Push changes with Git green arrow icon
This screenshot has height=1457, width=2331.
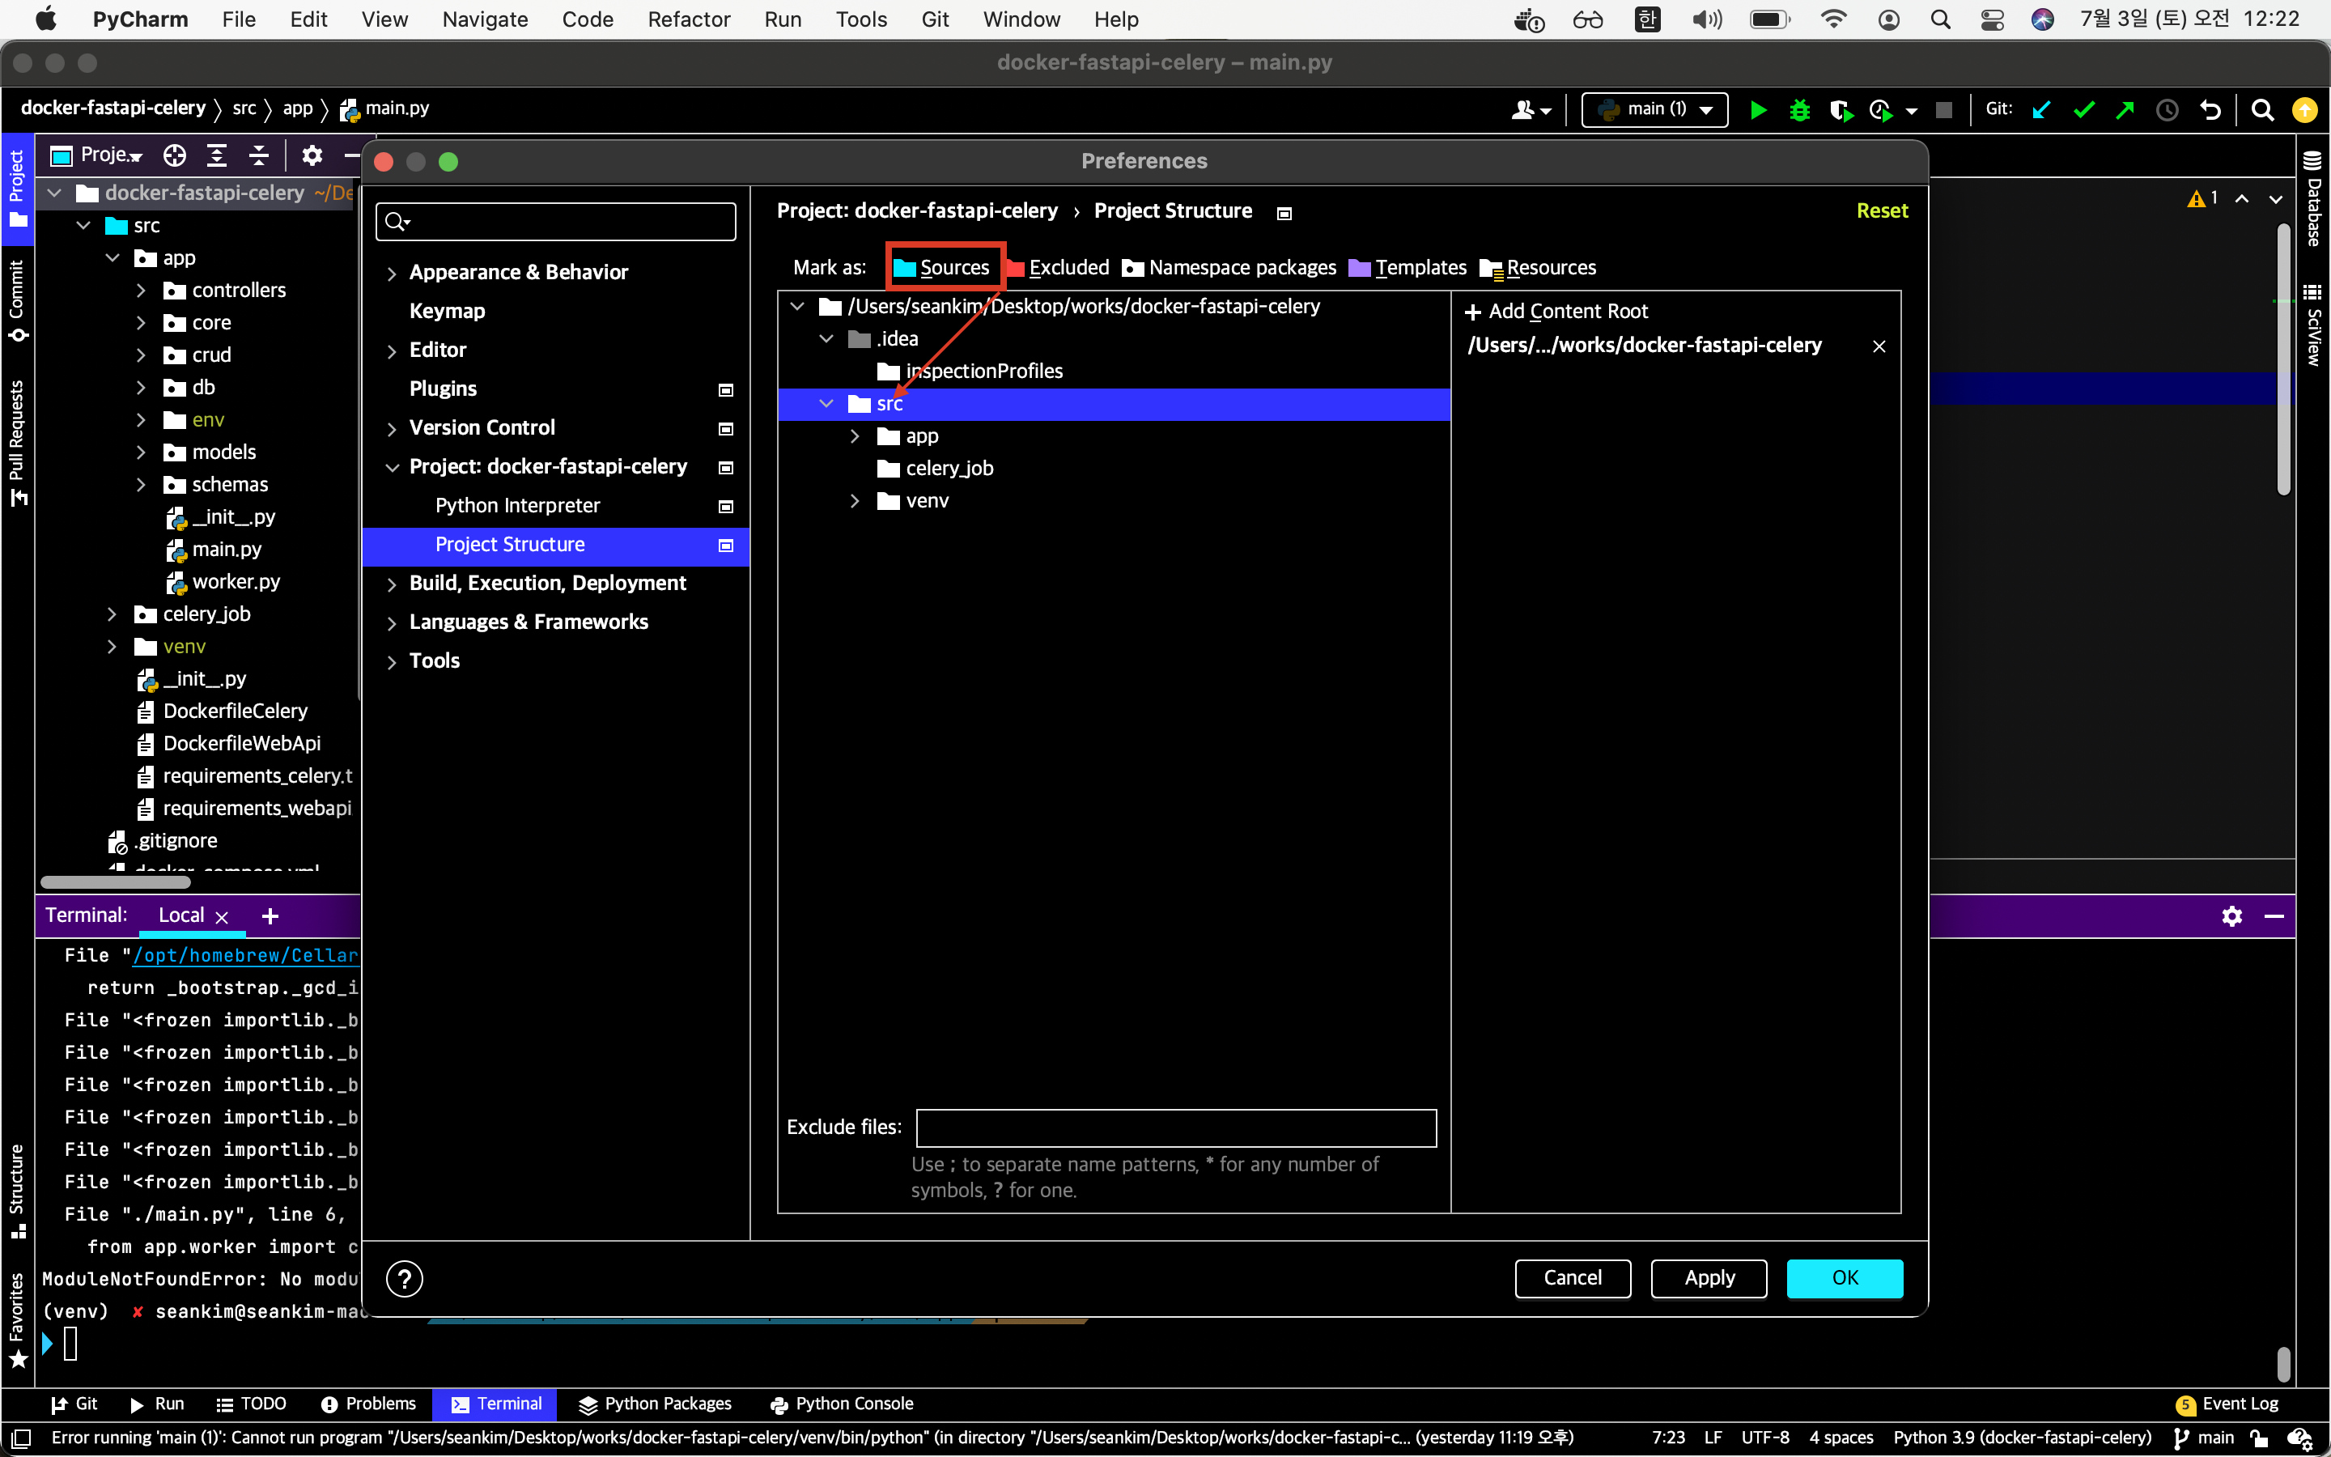[2125, 110]
